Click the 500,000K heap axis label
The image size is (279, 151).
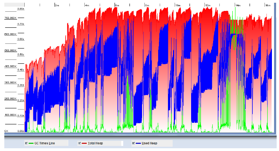[x=11, y=50]
